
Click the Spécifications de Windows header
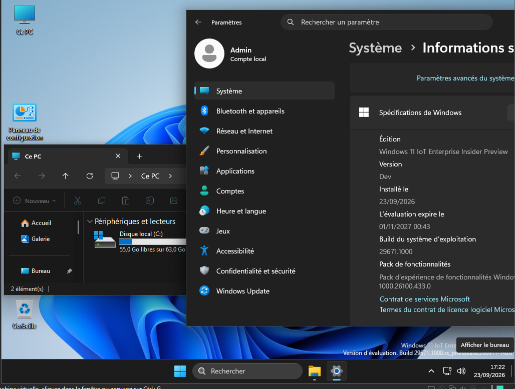432,112
